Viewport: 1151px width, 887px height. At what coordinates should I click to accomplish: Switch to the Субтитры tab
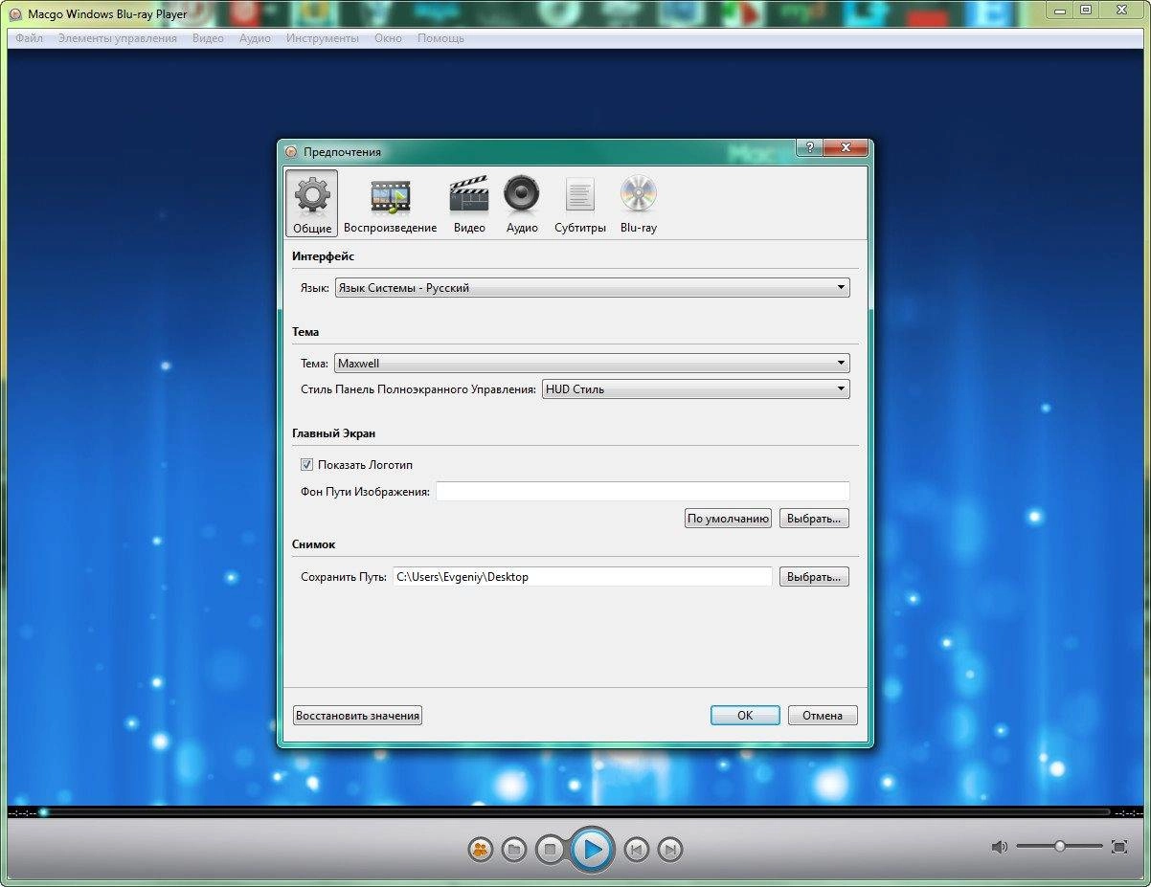coord(580,204)
